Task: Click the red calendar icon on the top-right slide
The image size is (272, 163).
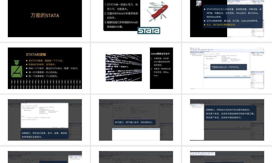Action: [x=199, y=3]
